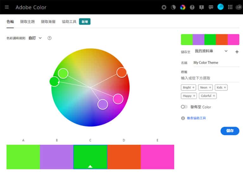The height and width of the screenshot is (182, 243).
Task: Expand the 我的資料庫 save location dropdown
Action: click(x=211, y=51)
